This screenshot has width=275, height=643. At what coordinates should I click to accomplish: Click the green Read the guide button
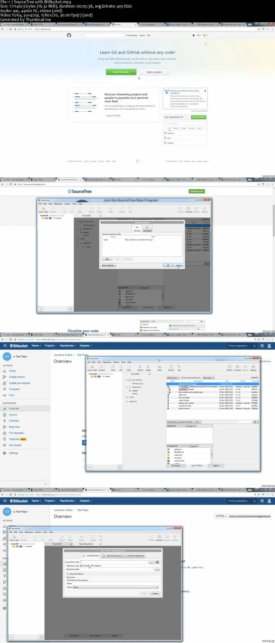121,72
